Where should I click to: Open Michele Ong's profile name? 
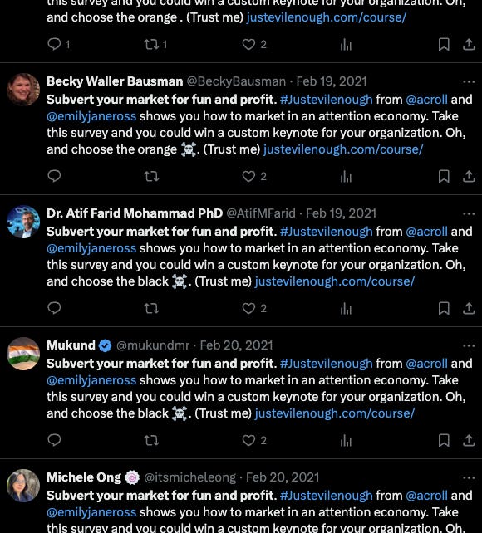click(x=84, y=477)
